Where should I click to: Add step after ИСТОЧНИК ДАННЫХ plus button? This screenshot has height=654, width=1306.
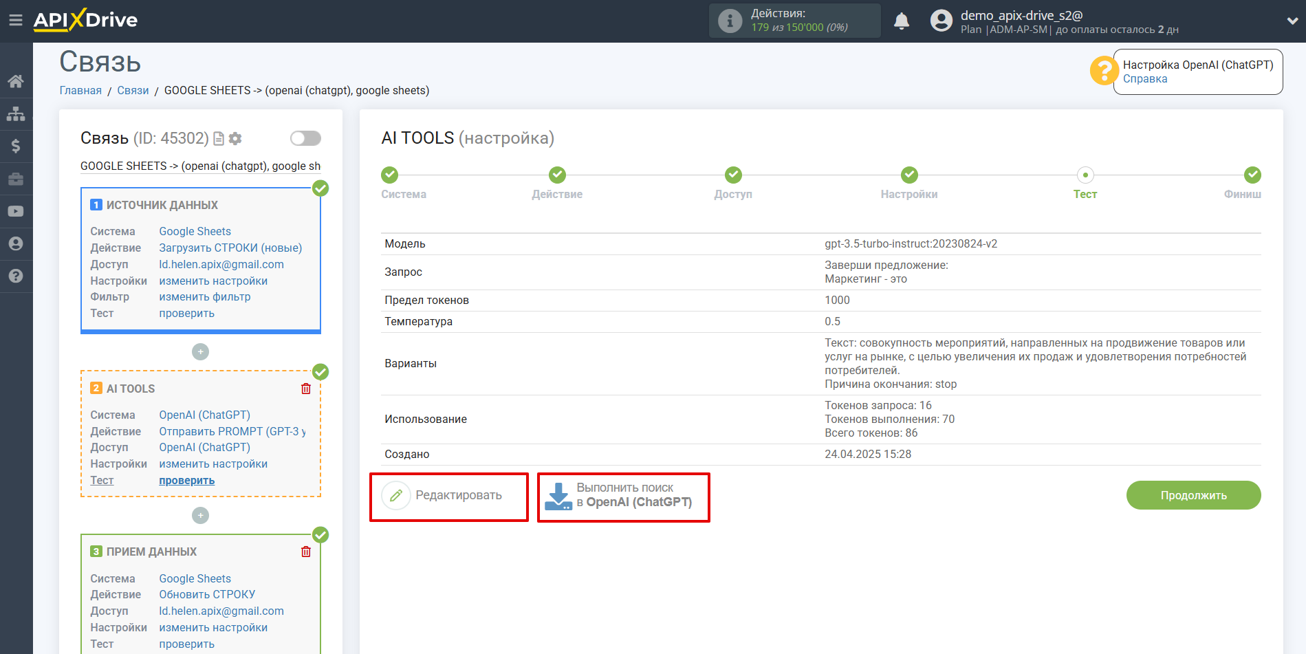pos(200,351)
